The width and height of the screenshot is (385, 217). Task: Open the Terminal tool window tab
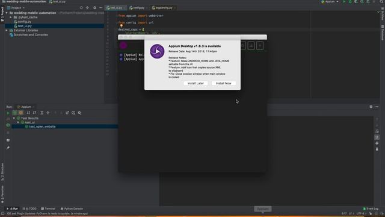pos(48,209)
